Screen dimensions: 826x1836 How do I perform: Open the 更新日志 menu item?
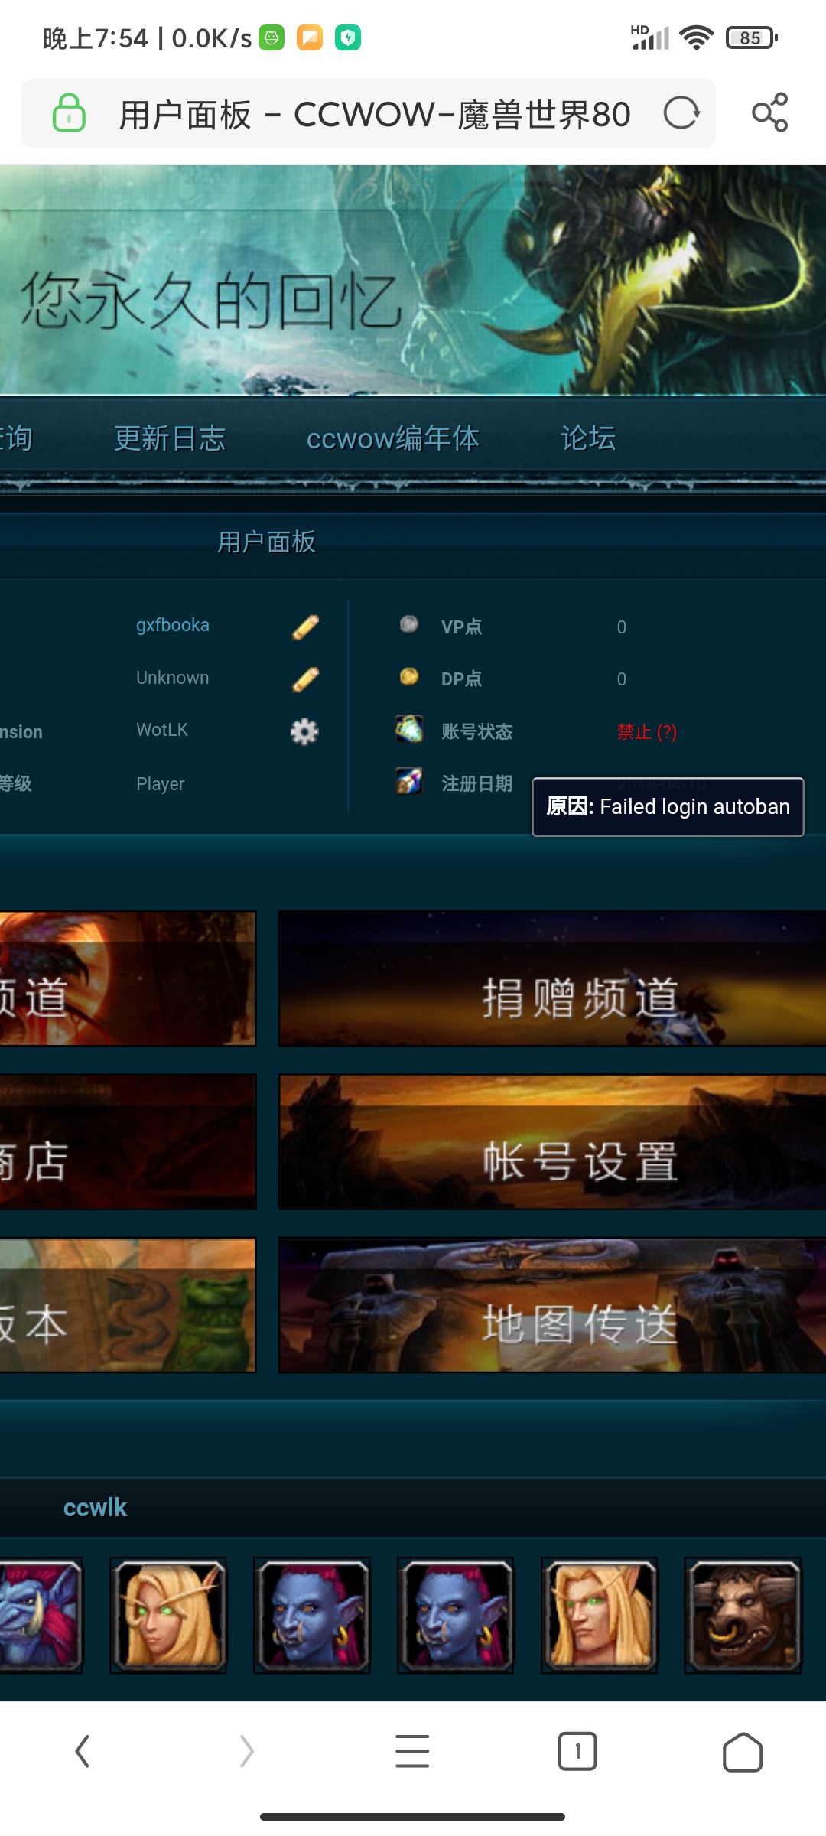(x=170, y=438)
